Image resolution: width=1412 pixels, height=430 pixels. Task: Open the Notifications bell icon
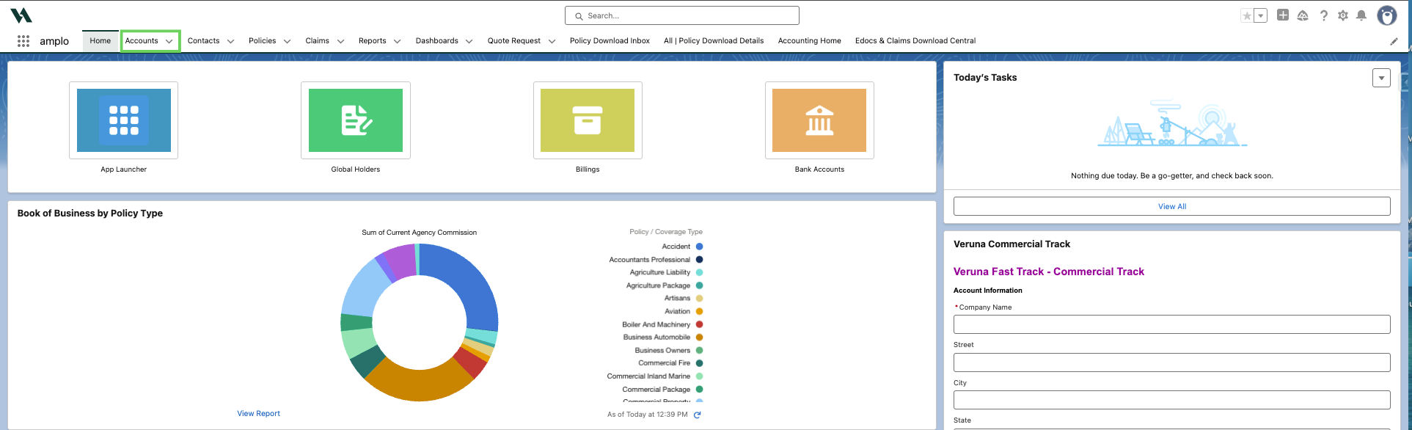pos(1361,15)
